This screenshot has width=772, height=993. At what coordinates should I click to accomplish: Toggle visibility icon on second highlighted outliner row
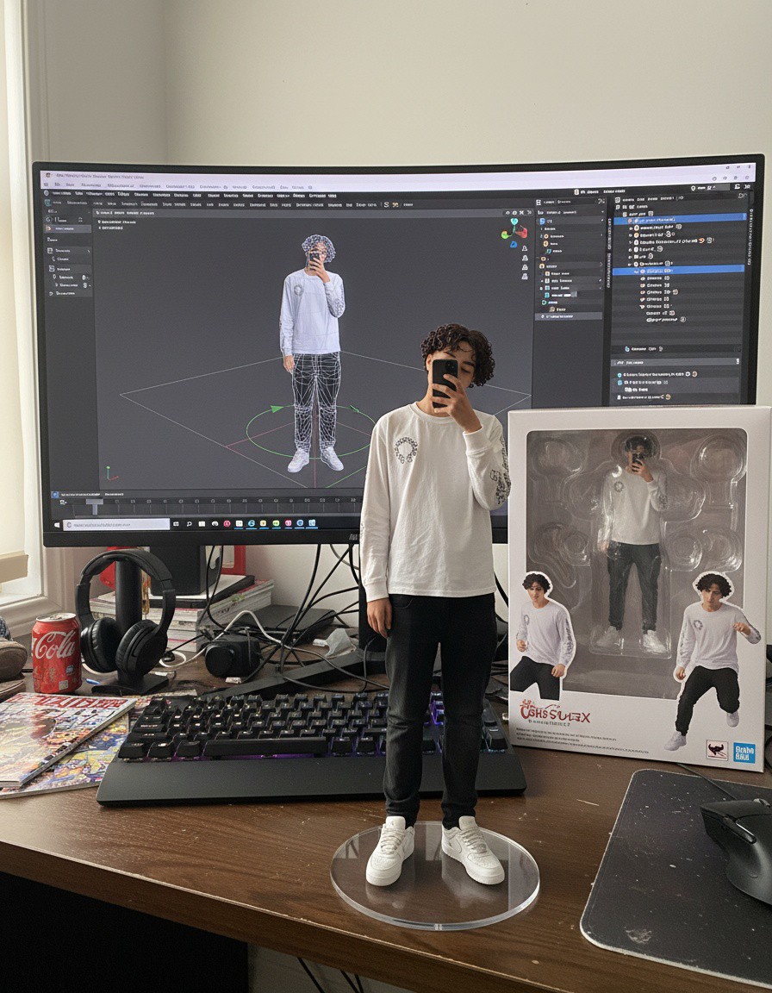669,271
